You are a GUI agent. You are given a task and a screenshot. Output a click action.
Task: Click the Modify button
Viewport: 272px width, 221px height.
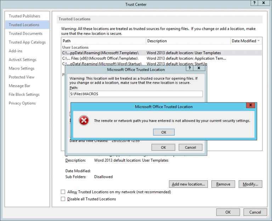coord(250,184)
